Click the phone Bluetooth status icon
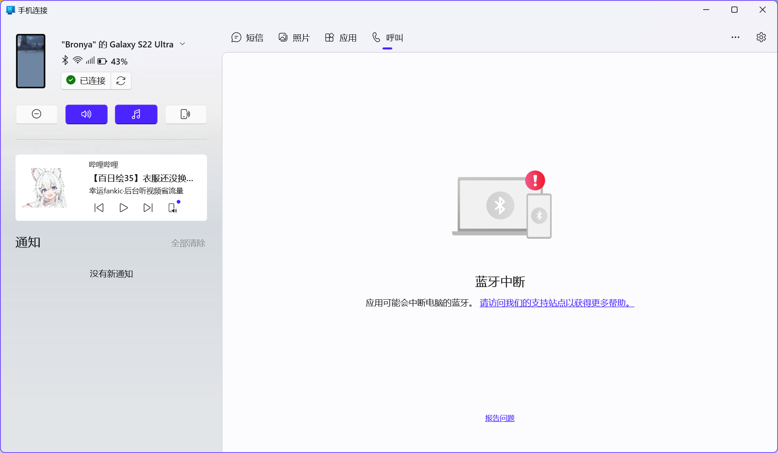Viewport: 778px width, 453px height. [x=65, y=61]
